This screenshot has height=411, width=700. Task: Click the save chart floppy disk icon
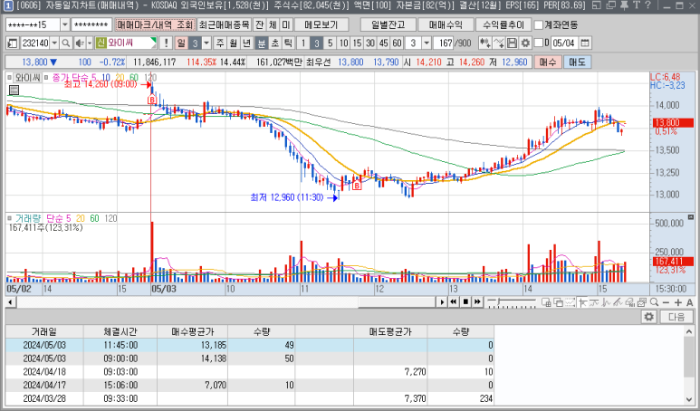[x=512, y=43]
